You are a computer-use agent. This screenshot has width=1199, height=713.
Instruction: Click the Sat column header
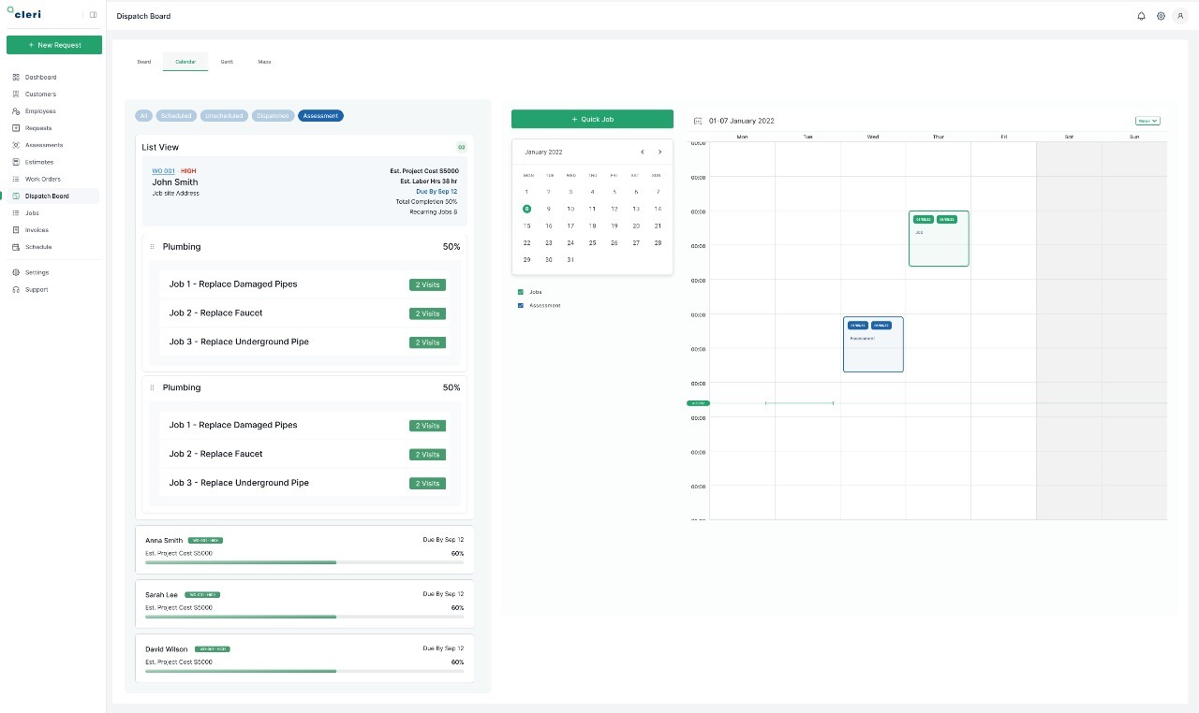click(1069, 137)
